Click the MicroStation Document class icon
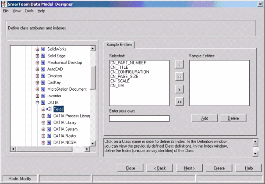The width and height of the screenshot is (265, 184). [43, 89]
